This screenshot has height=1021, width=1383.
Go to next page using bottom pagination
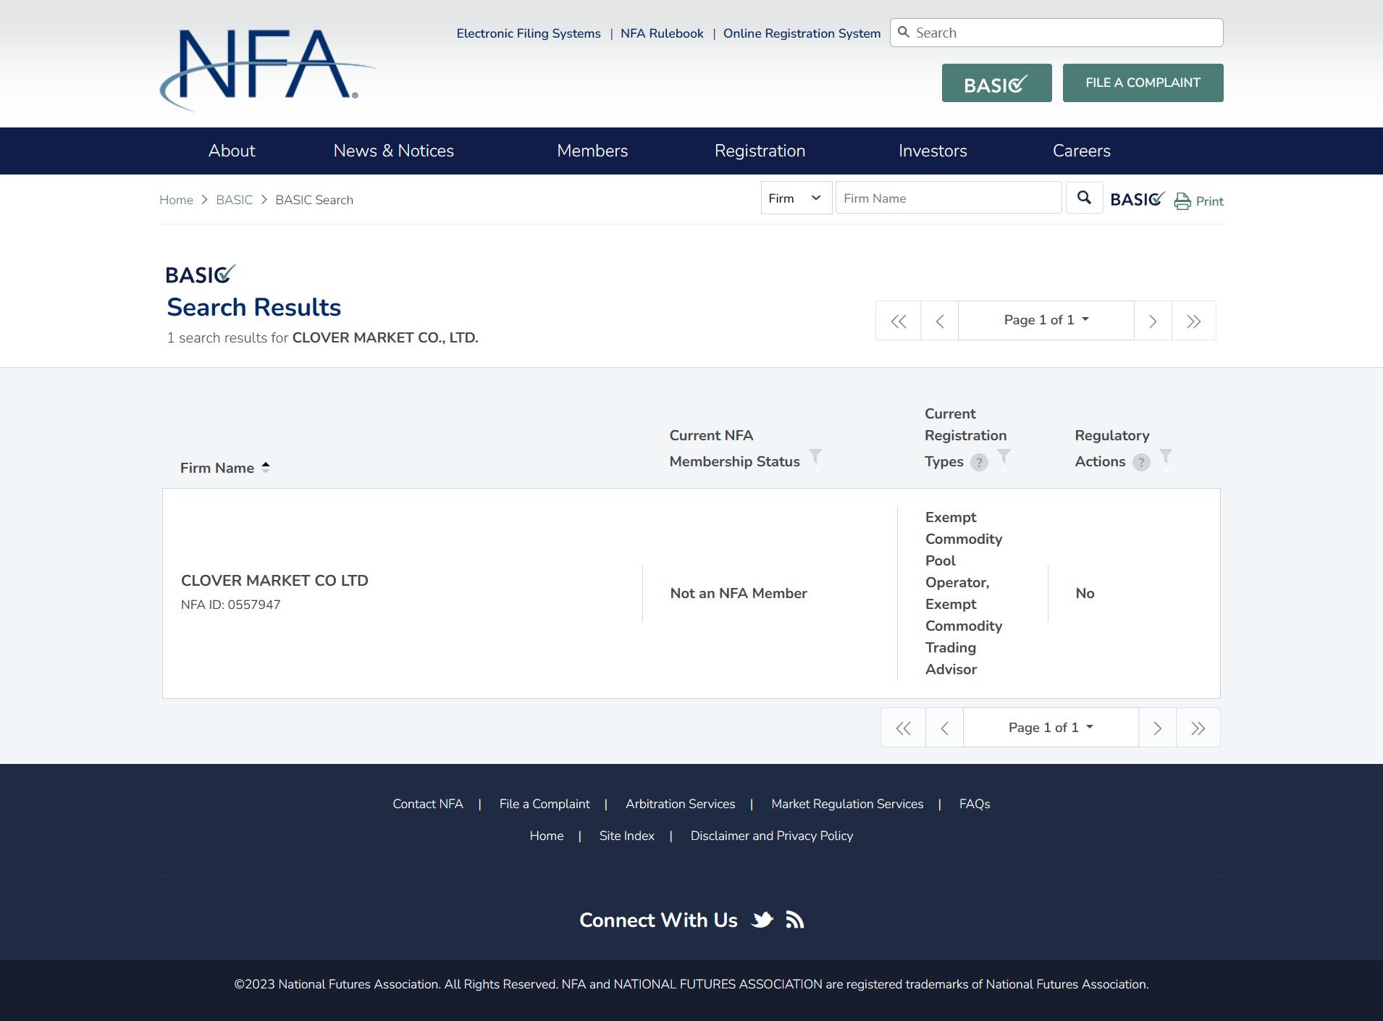pos(1157,728)
